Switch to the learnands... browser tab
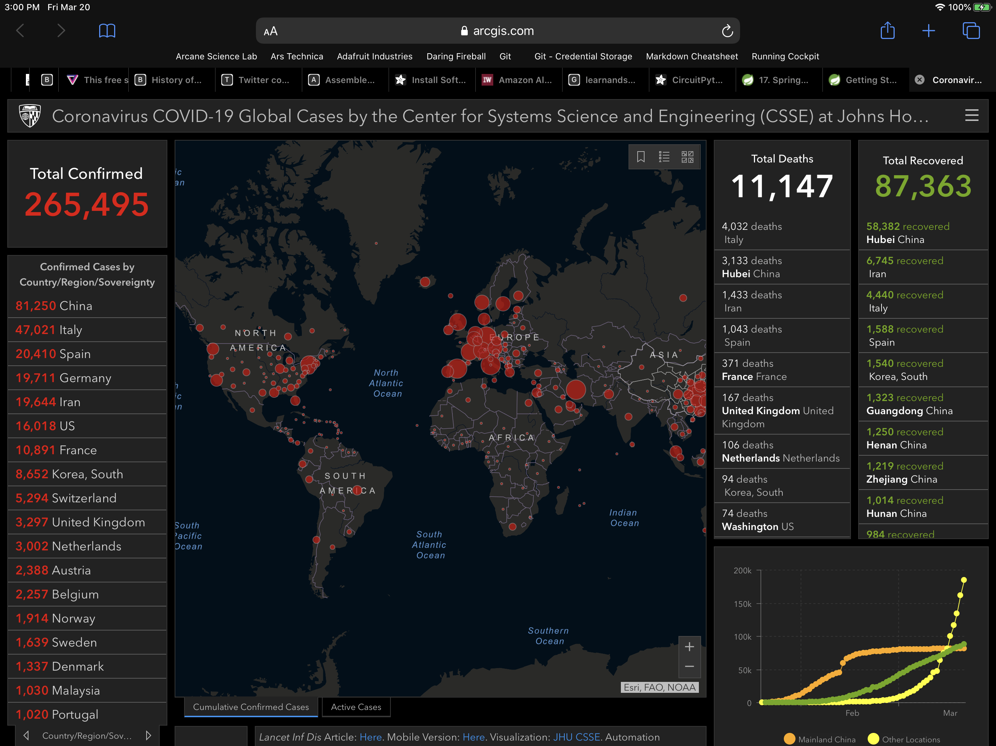This screenshot has height=746, width=996. tap(606, 80)
